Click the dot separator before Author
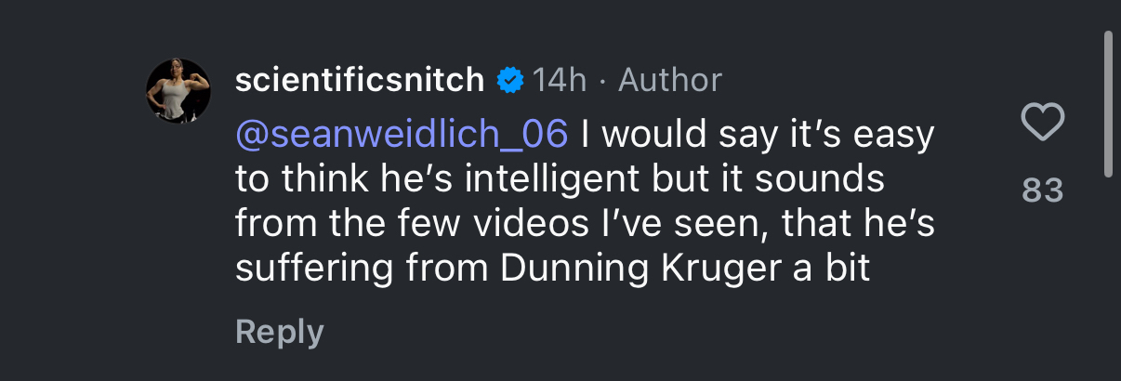 click(603, 82)
